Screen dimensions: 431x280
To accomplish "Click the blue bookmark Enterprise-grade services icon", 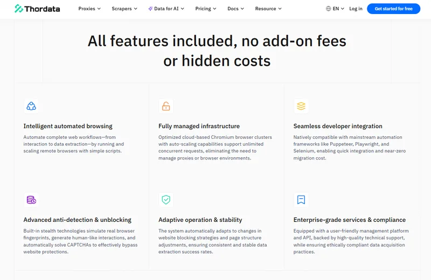I will 301,200.
